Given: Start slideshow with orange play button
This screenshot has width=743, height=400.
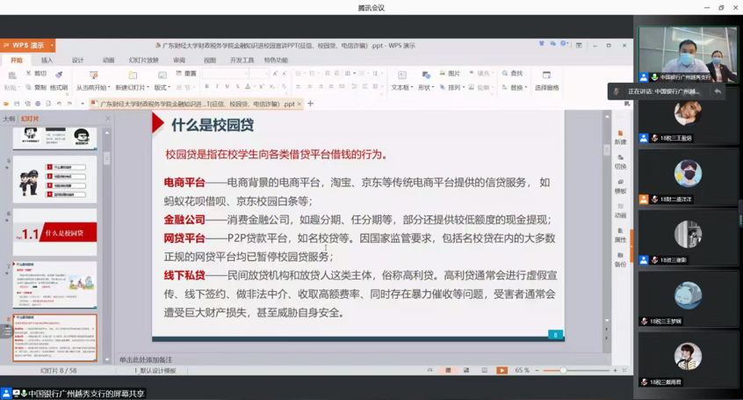Looking at the screenshot, I should coord(501,370).
